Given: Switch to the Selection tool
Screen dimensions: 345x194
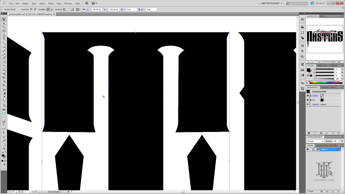Looking at the screenshot, I should coord(4,19).
